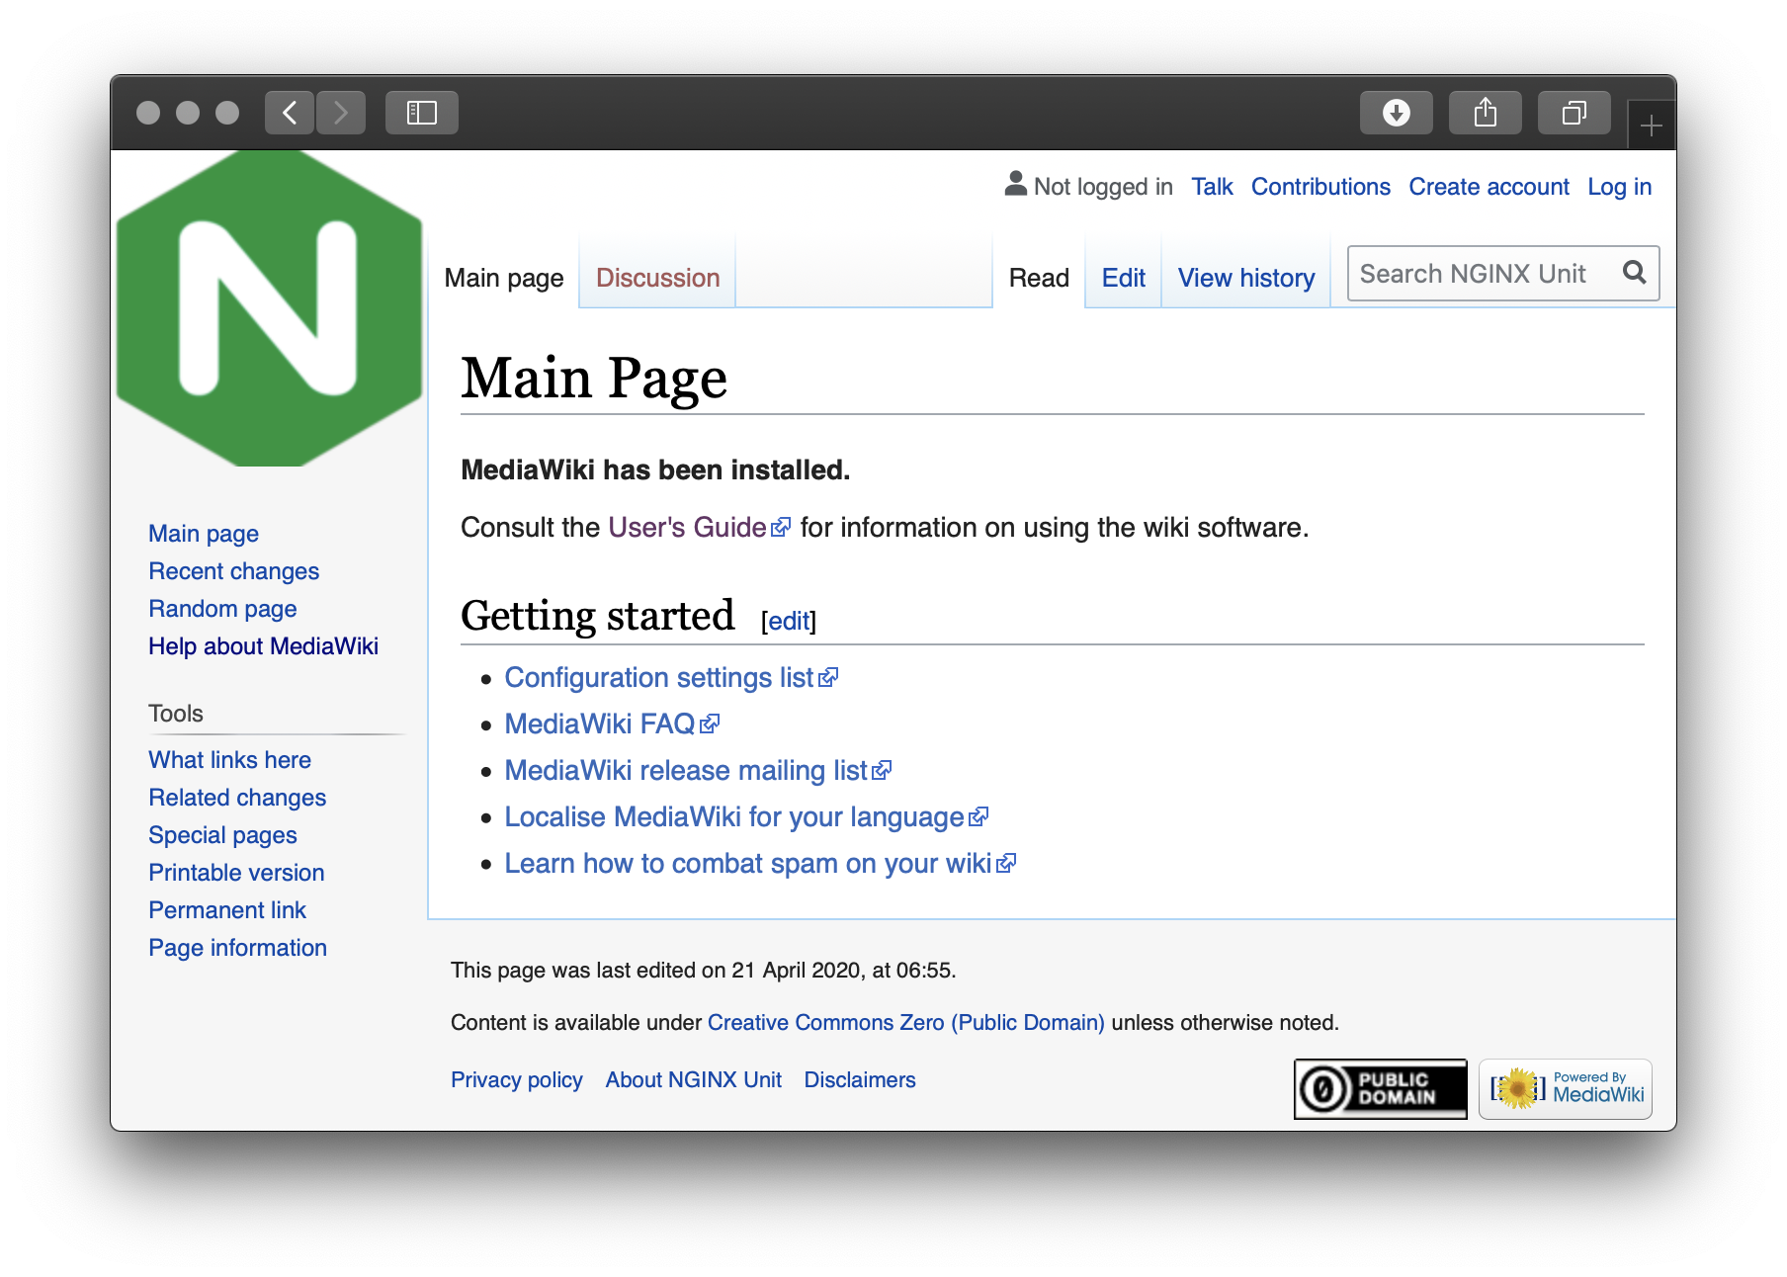Select the Edit tab
1787x1277 pixels.
(x=1123, y=278)
